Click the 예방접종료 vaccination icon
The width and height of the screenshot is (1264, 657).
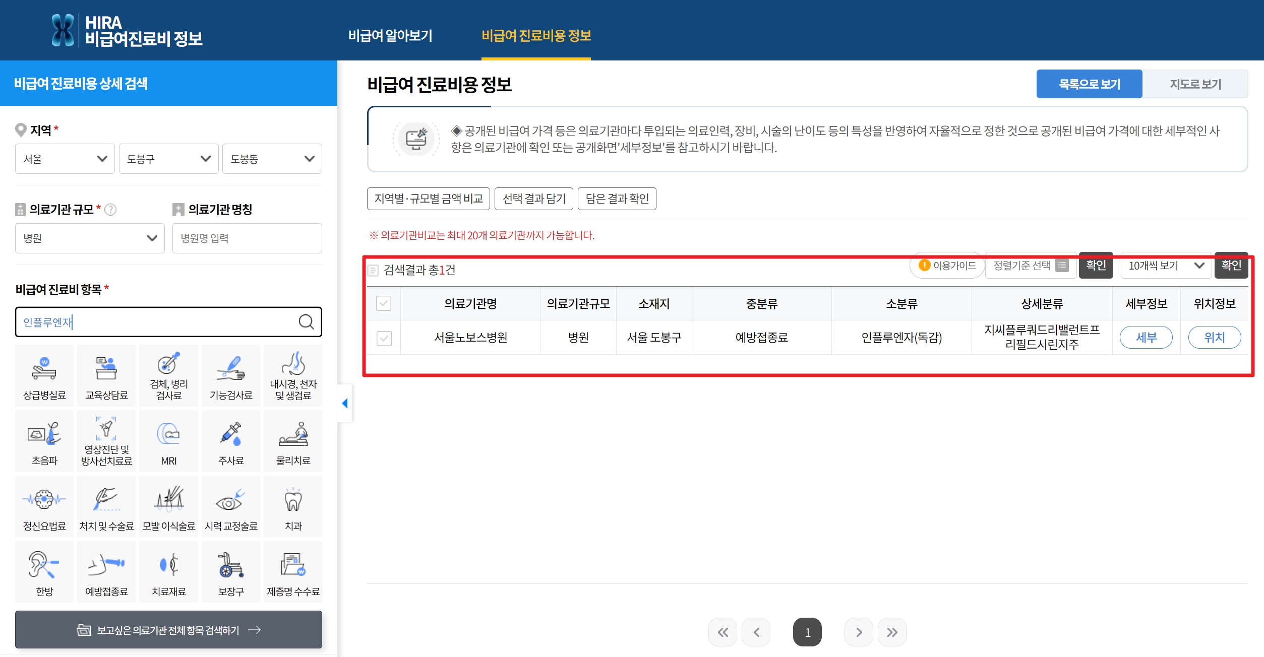click(x=106, y=572)
